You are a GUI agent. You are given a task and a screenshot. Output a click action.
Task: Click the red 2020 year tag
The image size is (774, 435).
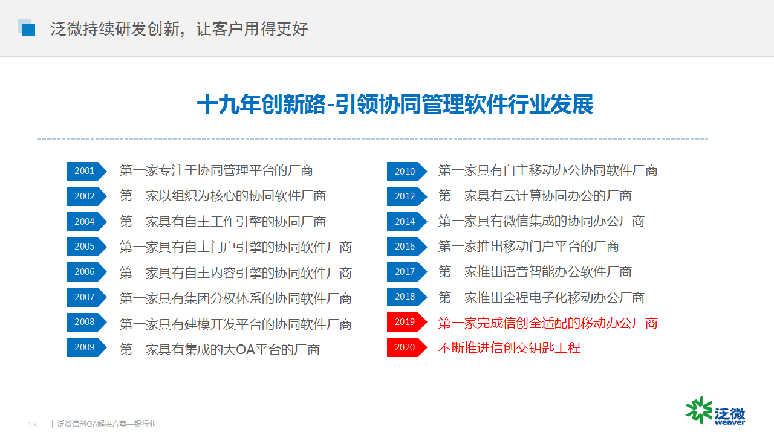[407, 347]
